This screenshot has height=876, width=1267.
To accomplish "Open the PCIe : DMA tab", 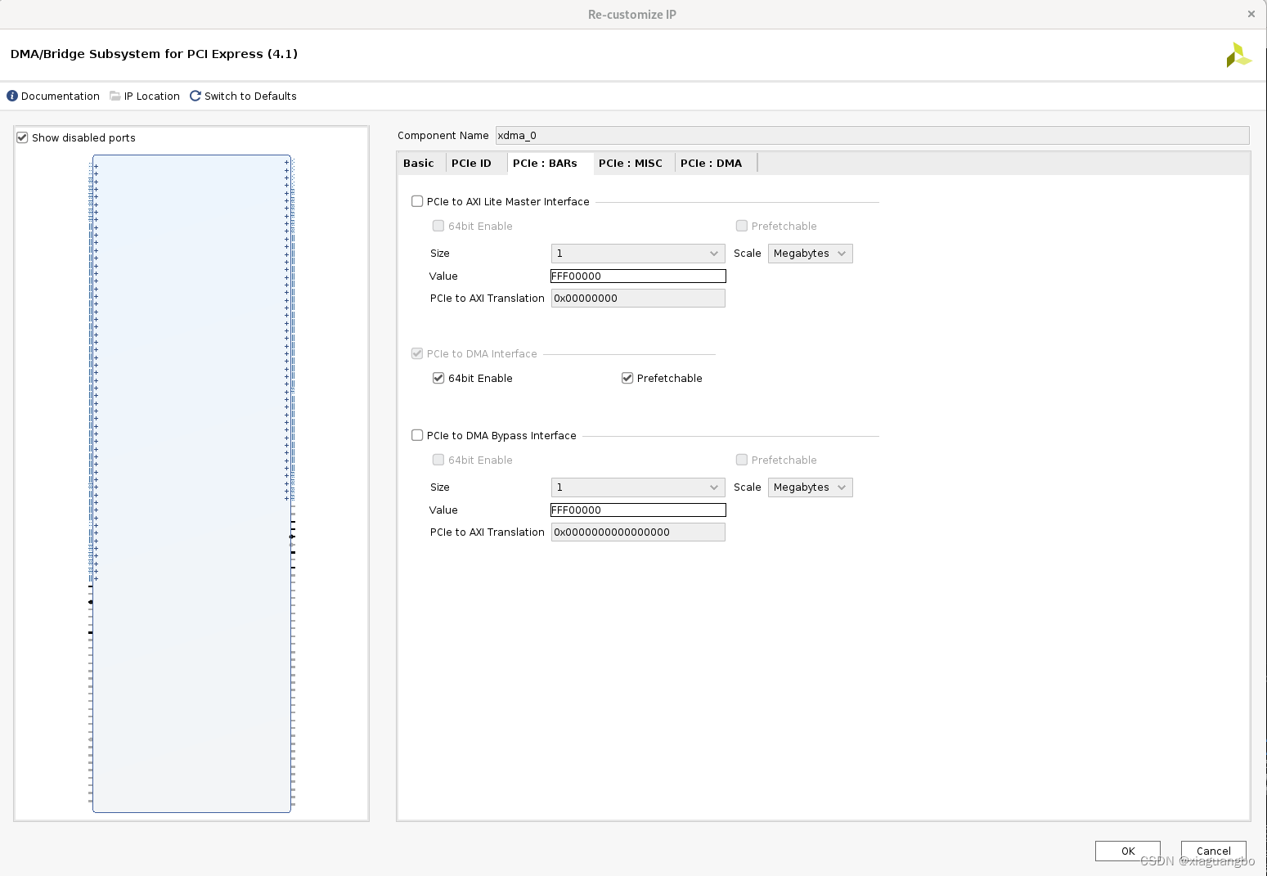I will click(x=712, y=163).
